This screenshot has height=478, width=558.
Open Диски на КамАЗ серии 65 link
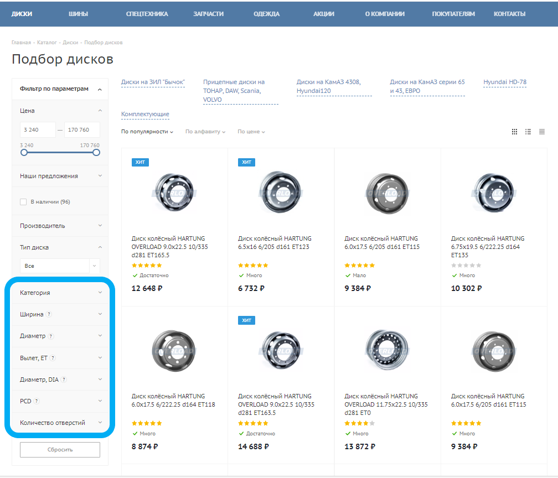(427, 86)
